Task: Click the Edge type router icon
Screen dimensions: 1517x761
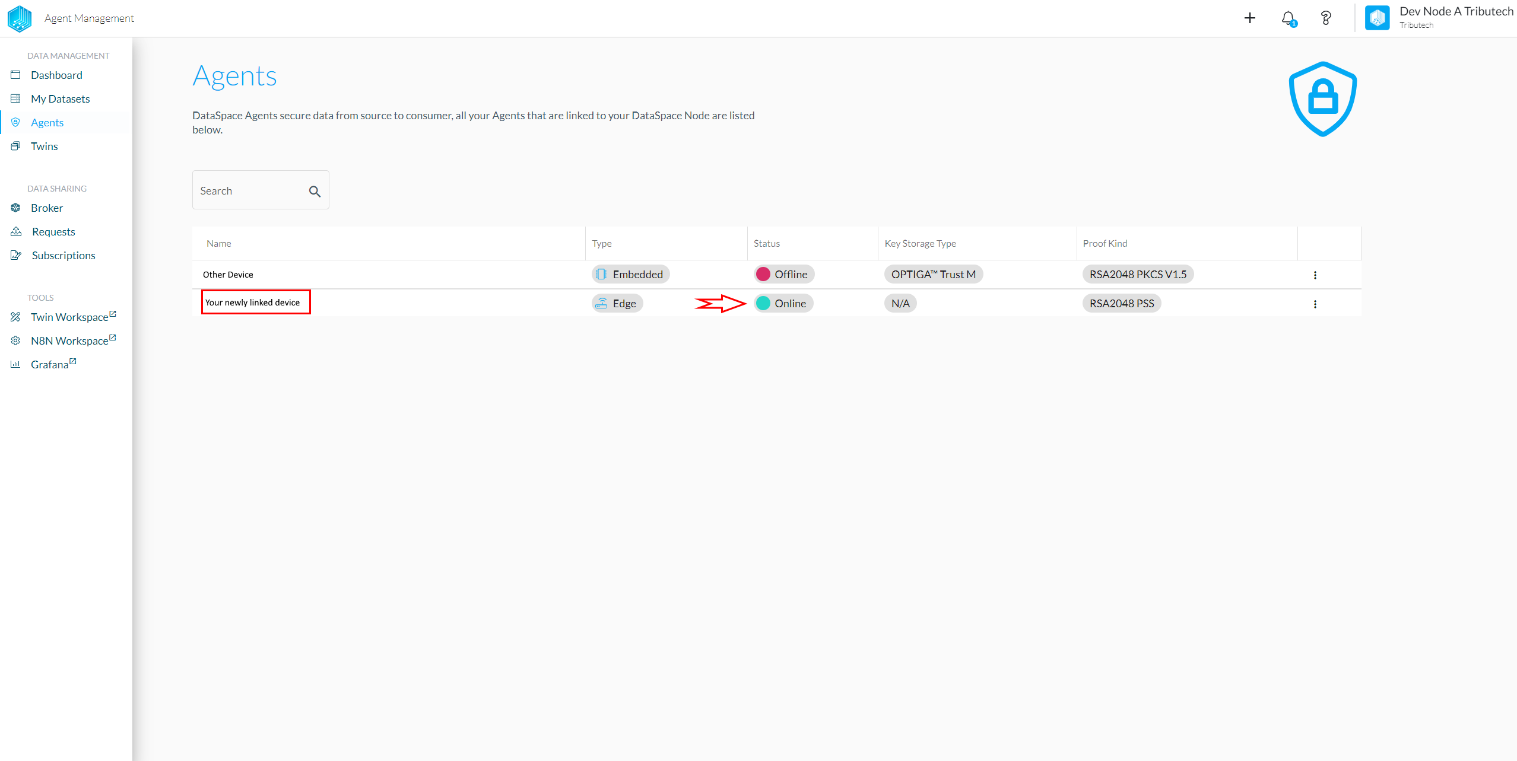Action: pos(601,303)
